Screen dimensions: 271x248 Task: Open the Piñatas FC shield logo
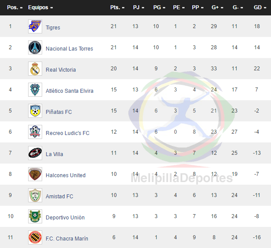(35, 111)
